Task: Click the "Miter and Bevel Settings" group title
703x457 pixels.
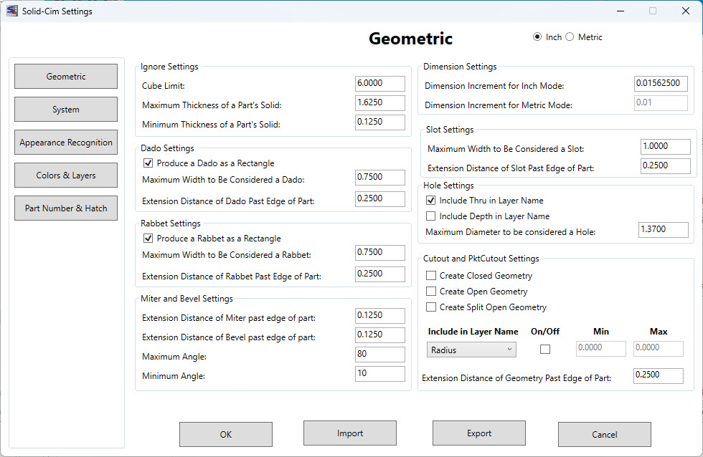Action: click(187, 299)
